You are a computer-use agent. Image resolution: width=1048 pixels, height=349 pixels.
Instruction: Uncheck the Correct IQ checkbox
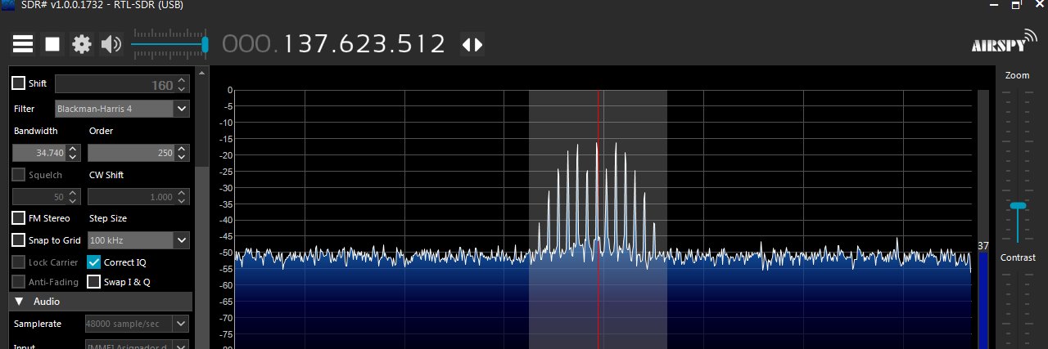94,262
